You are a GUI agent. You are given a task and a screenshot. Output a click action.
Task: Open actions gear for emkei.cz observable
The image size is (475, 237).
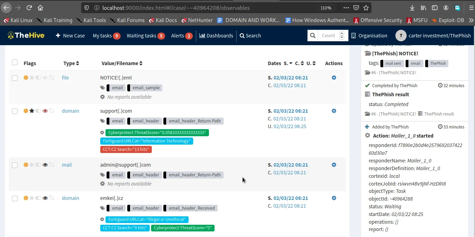click(334, 198)
